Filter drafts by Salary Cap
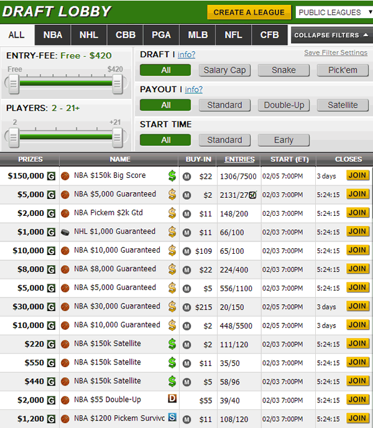373x428 pixels. (x=224, y=70)
